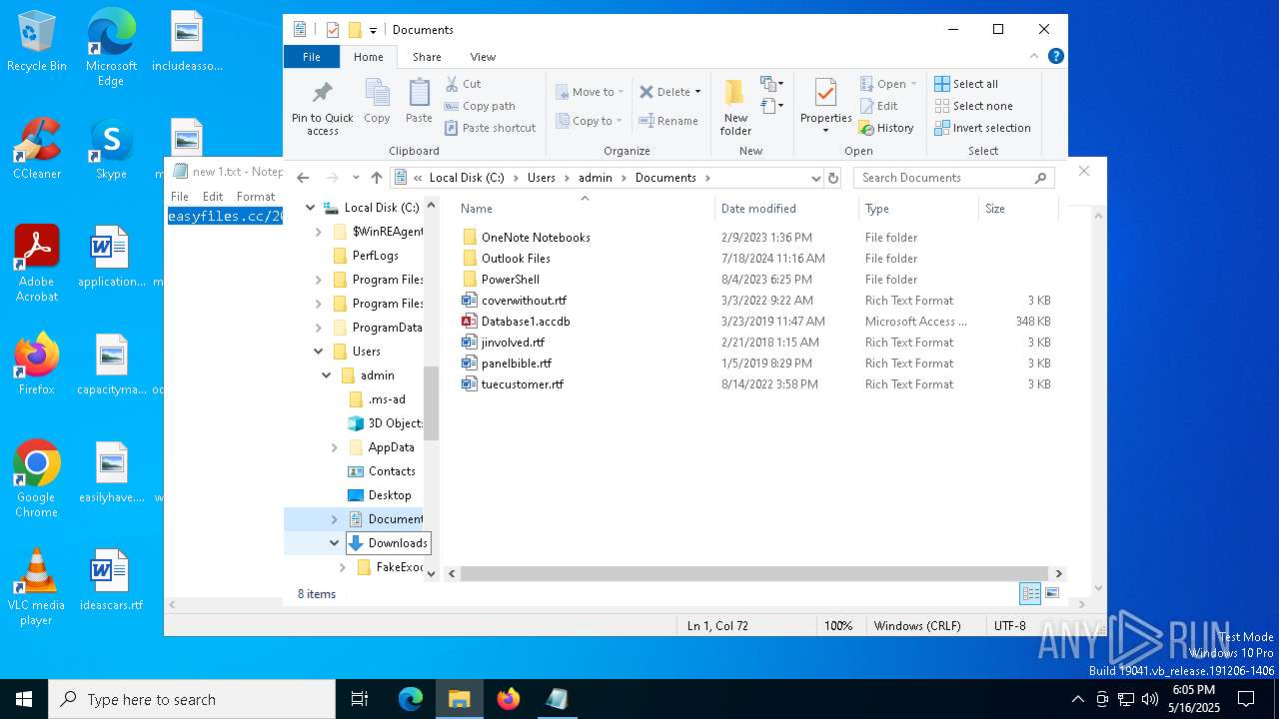
Task: Click Select none in ribbon
Action: point(973,106)
